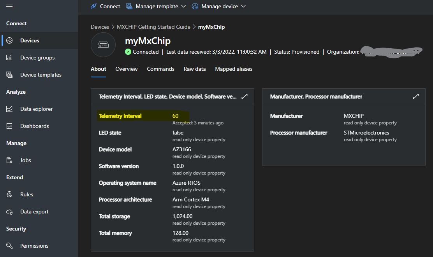Image resolution: width=433 pixels, height=257 pixels.
Task: Open the Raw data tab
Action: point(195,69)
